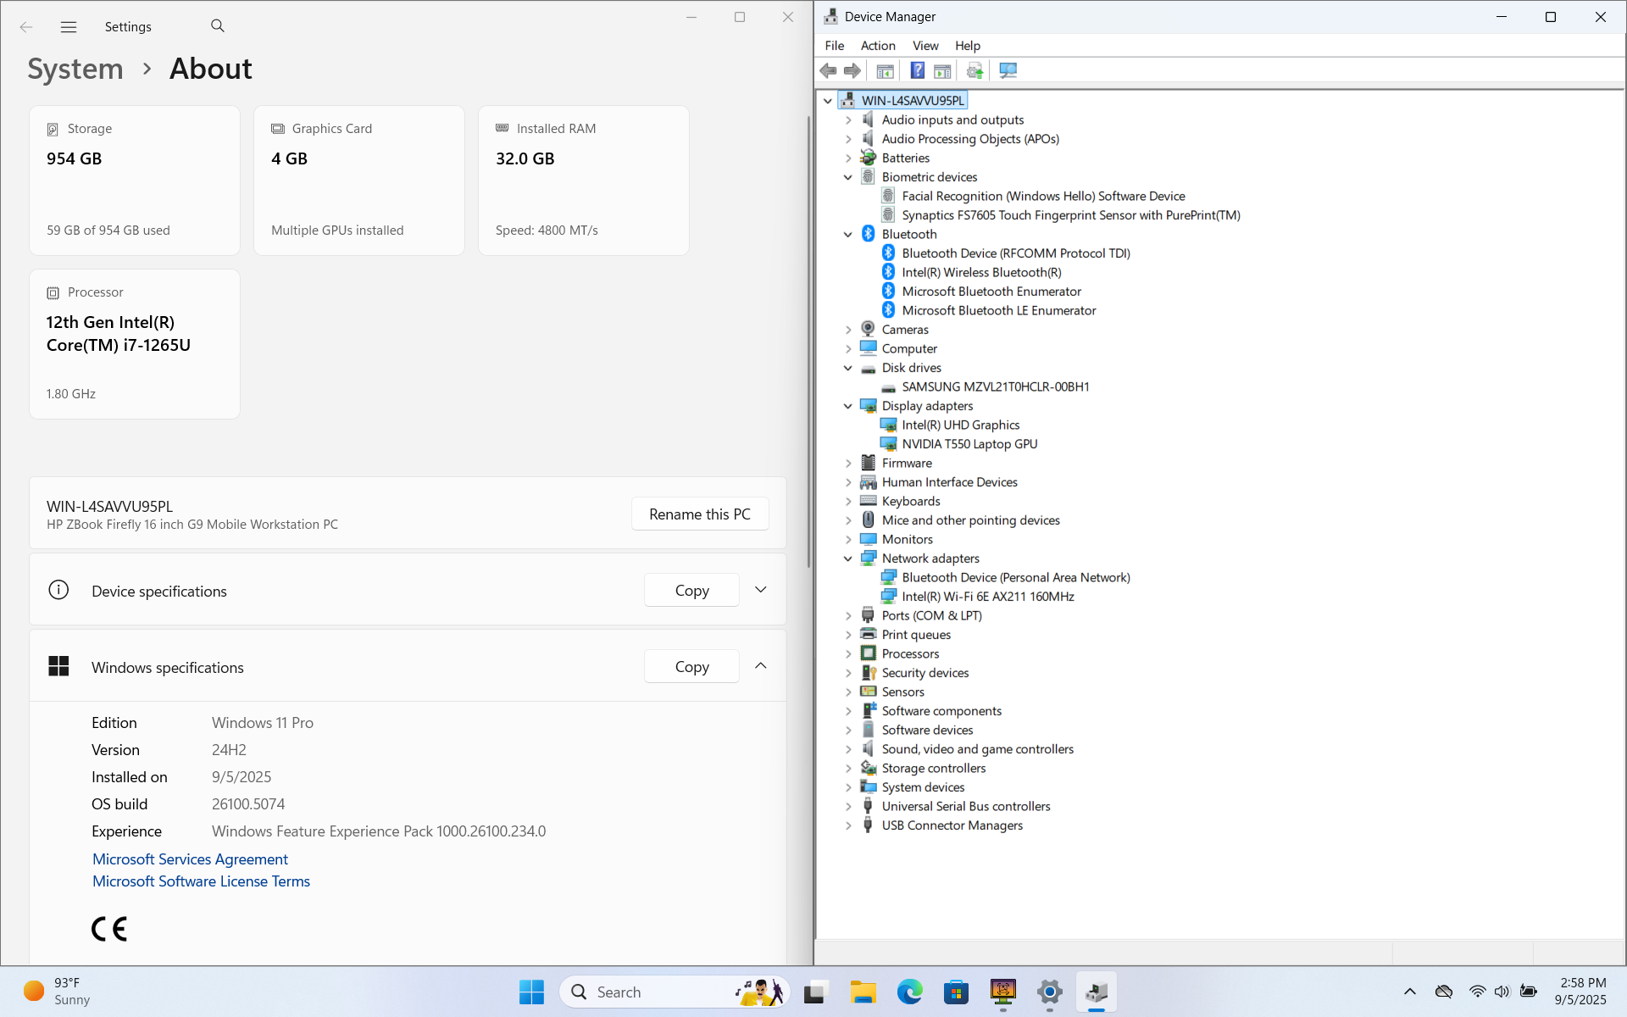The height and width of the screenshot is (1017, 1627).
Task: Open Windows Start button on taskbar
Action: tap(531, 992)
